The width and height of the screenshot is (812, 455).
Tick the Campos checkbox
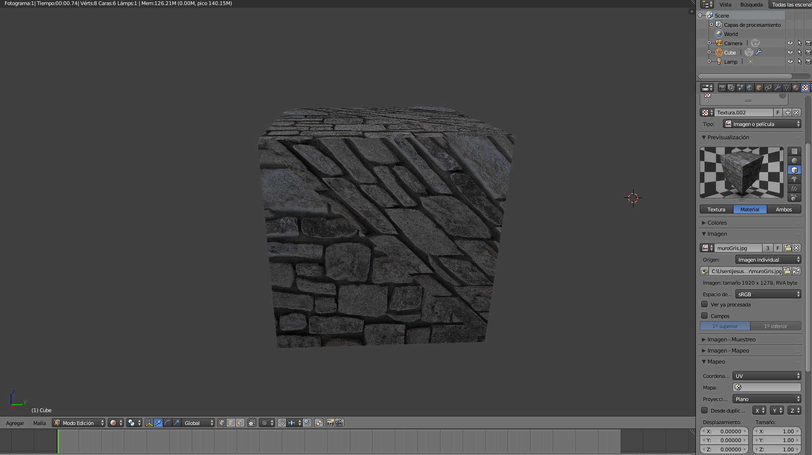(705, 316)
